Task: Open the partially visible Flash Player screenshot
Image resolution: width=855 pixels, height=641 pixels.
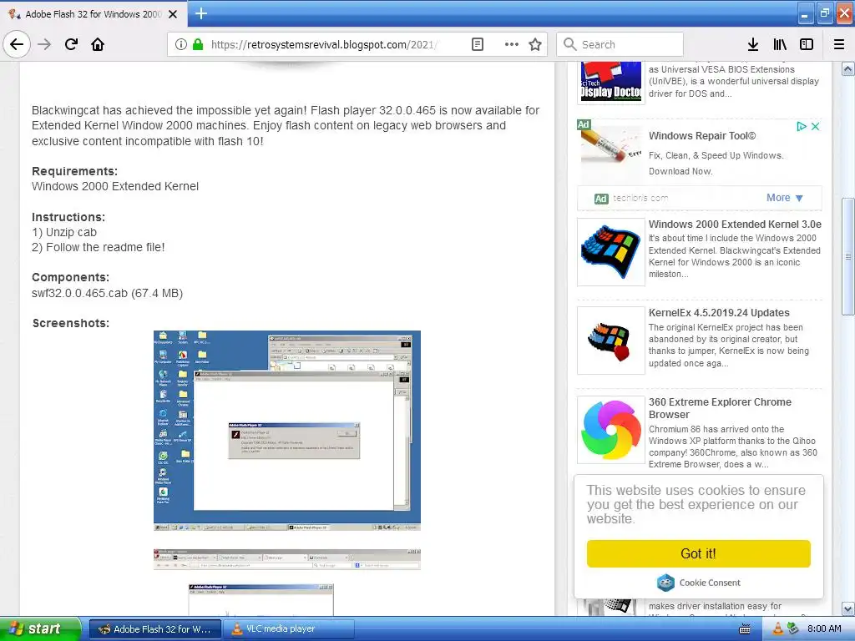Action: click(x=261, y=599)
